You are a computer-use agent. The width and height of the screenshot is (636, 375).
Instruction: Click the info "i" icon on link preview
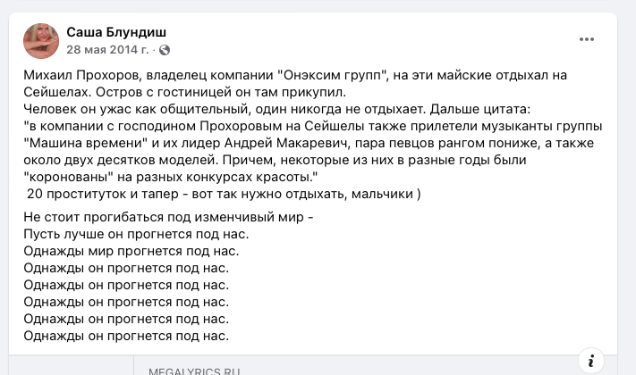click(x=591, y=361)
